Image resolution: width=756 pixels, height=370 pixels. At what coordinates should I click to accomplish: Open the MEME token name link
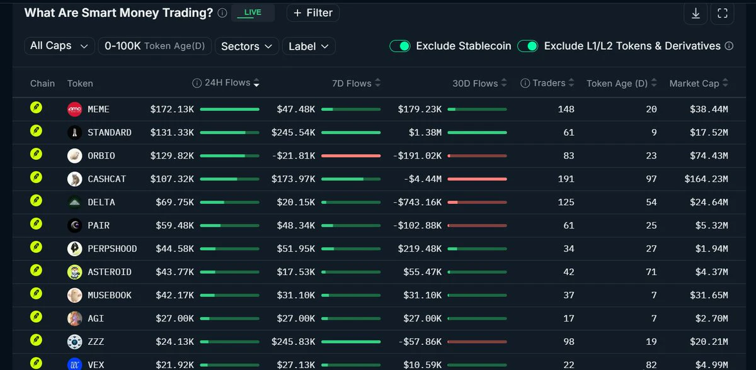point(99,109)
